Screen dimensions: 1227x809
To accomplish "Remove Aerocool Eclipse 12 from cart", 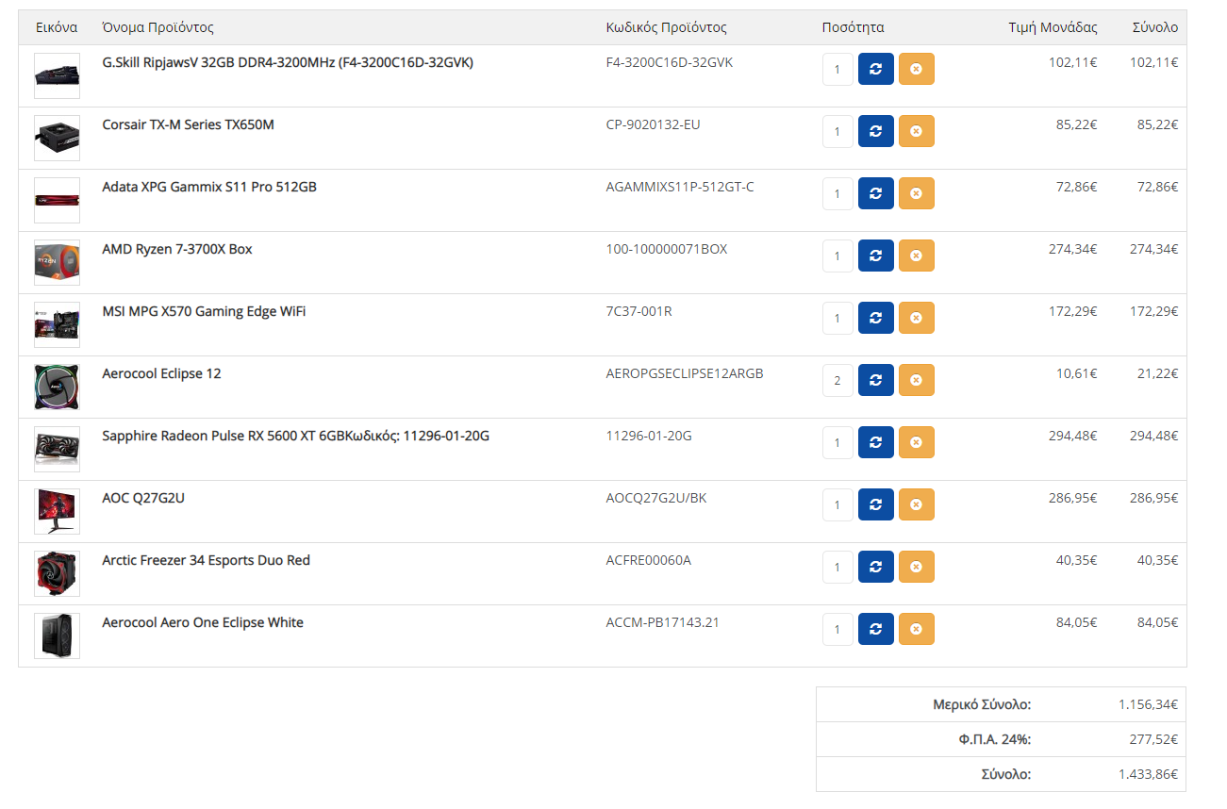I will tap(917, 380).
